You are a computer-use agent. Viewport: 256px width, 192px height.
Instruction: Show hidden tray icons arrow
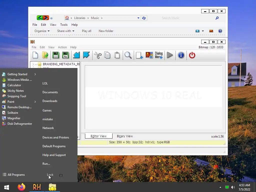[x=220, y=187]
